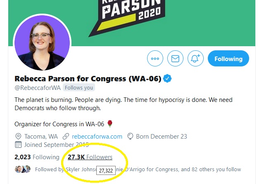Open the rebeccaforwa.com website link

[97, 137]
